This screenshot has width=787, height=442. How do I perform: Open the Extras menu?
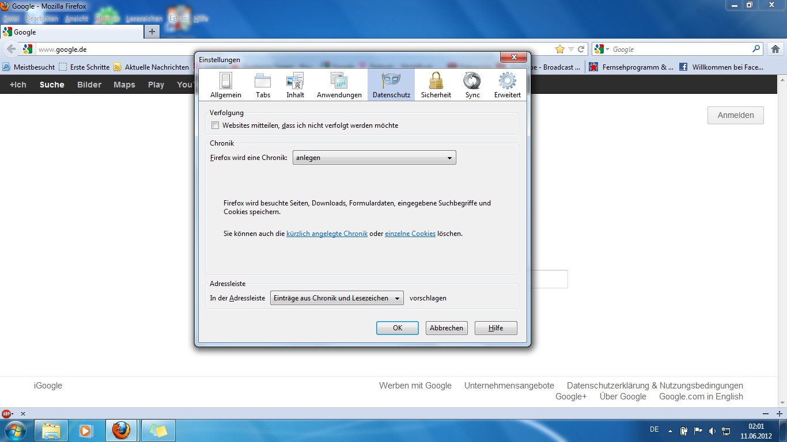tap(178, 18)
